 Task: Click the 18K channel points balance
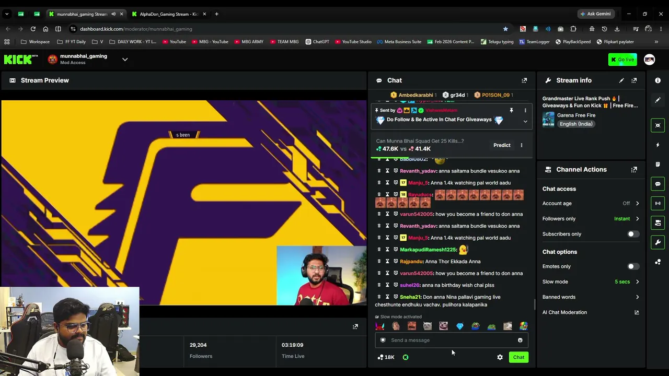click(386, 357)
